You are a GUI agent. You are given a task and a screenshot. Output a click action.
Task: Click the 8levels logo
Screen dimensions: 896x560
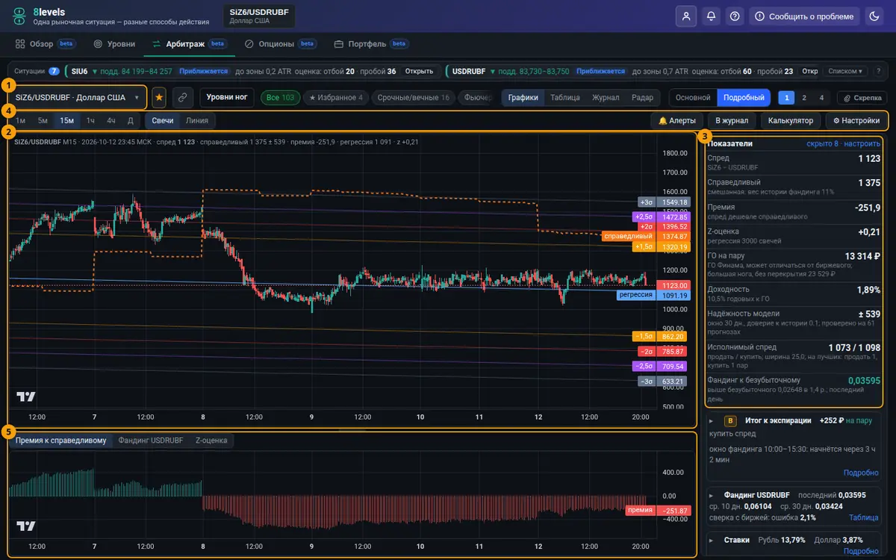[x=19, y=16]
